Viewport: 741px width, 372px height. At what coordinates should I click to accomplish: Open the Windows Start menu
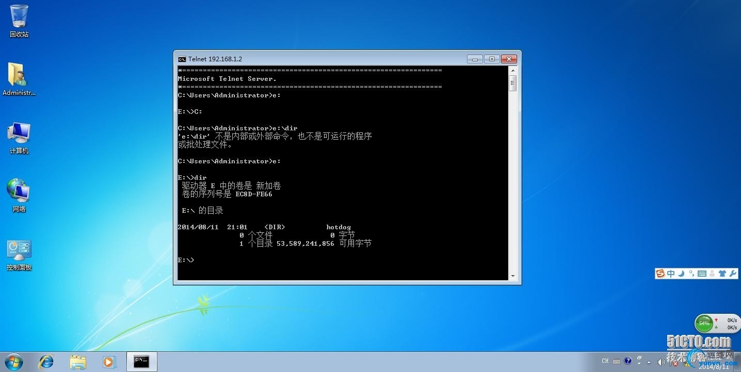(x=13, y=362)
